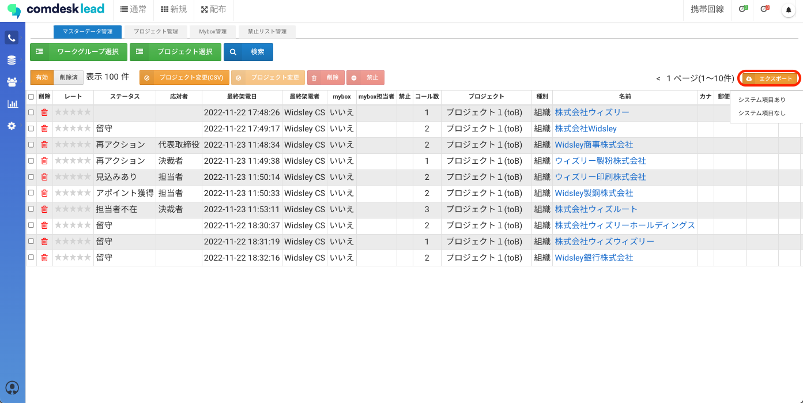View the analytics chart sidebar icon
803x403 pixels.
[12, 103]
